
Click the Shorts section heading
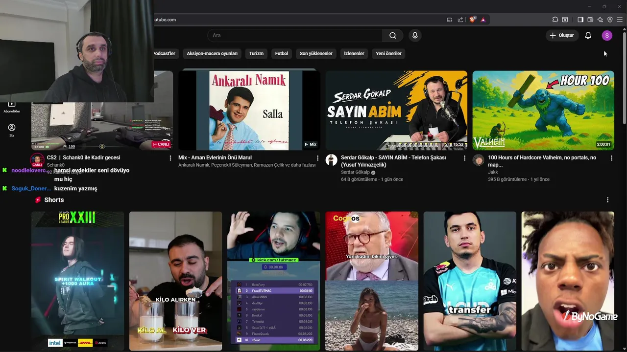[54, 200]
